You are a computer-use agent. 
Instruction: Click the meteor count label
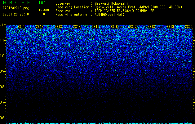pyautogui.click(x=44, y=10)
